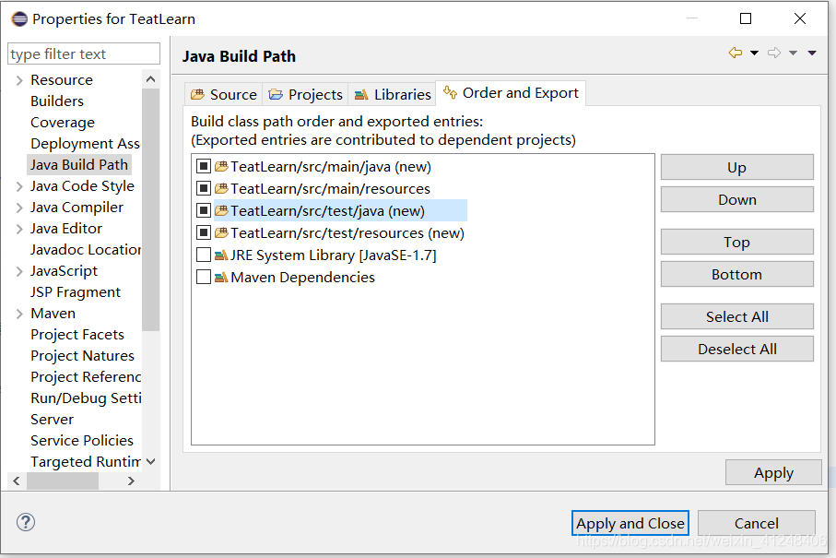Enable the Maven Dependencies export checkbox
The height and width of the screenshot is (558, 836).
click(x=204, y=277)
